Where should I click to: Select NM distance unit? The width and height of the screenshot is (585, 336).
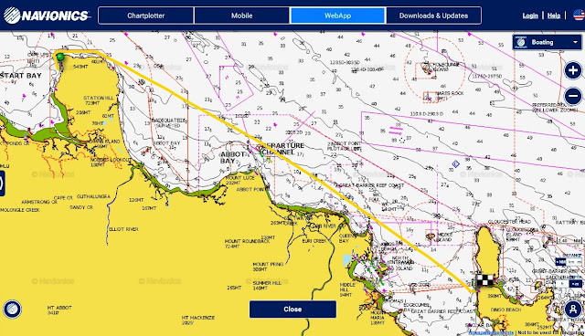pyautogui.click(x=560, y=262)
